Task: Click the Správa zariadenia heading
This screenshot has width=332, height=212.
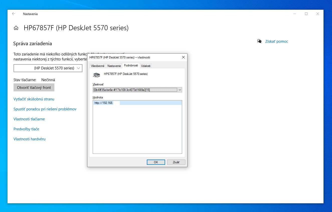Action: [33, 44]
